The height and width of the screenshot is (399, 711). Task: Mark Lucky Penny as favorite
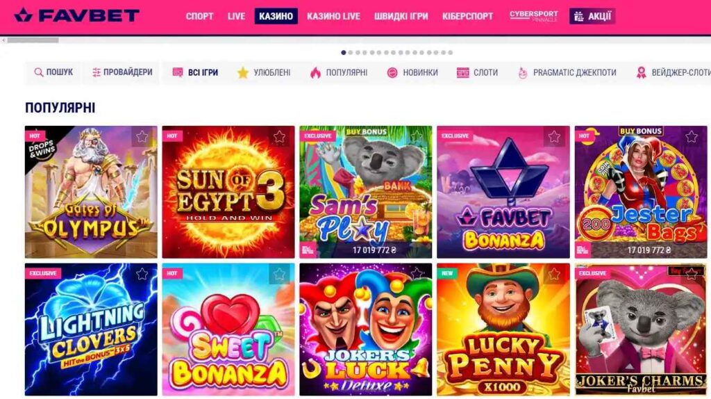click(x=554, y=274)
